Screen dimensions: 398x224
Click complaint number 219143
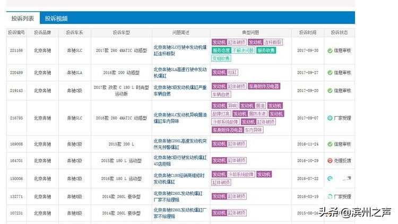(16, 90)
